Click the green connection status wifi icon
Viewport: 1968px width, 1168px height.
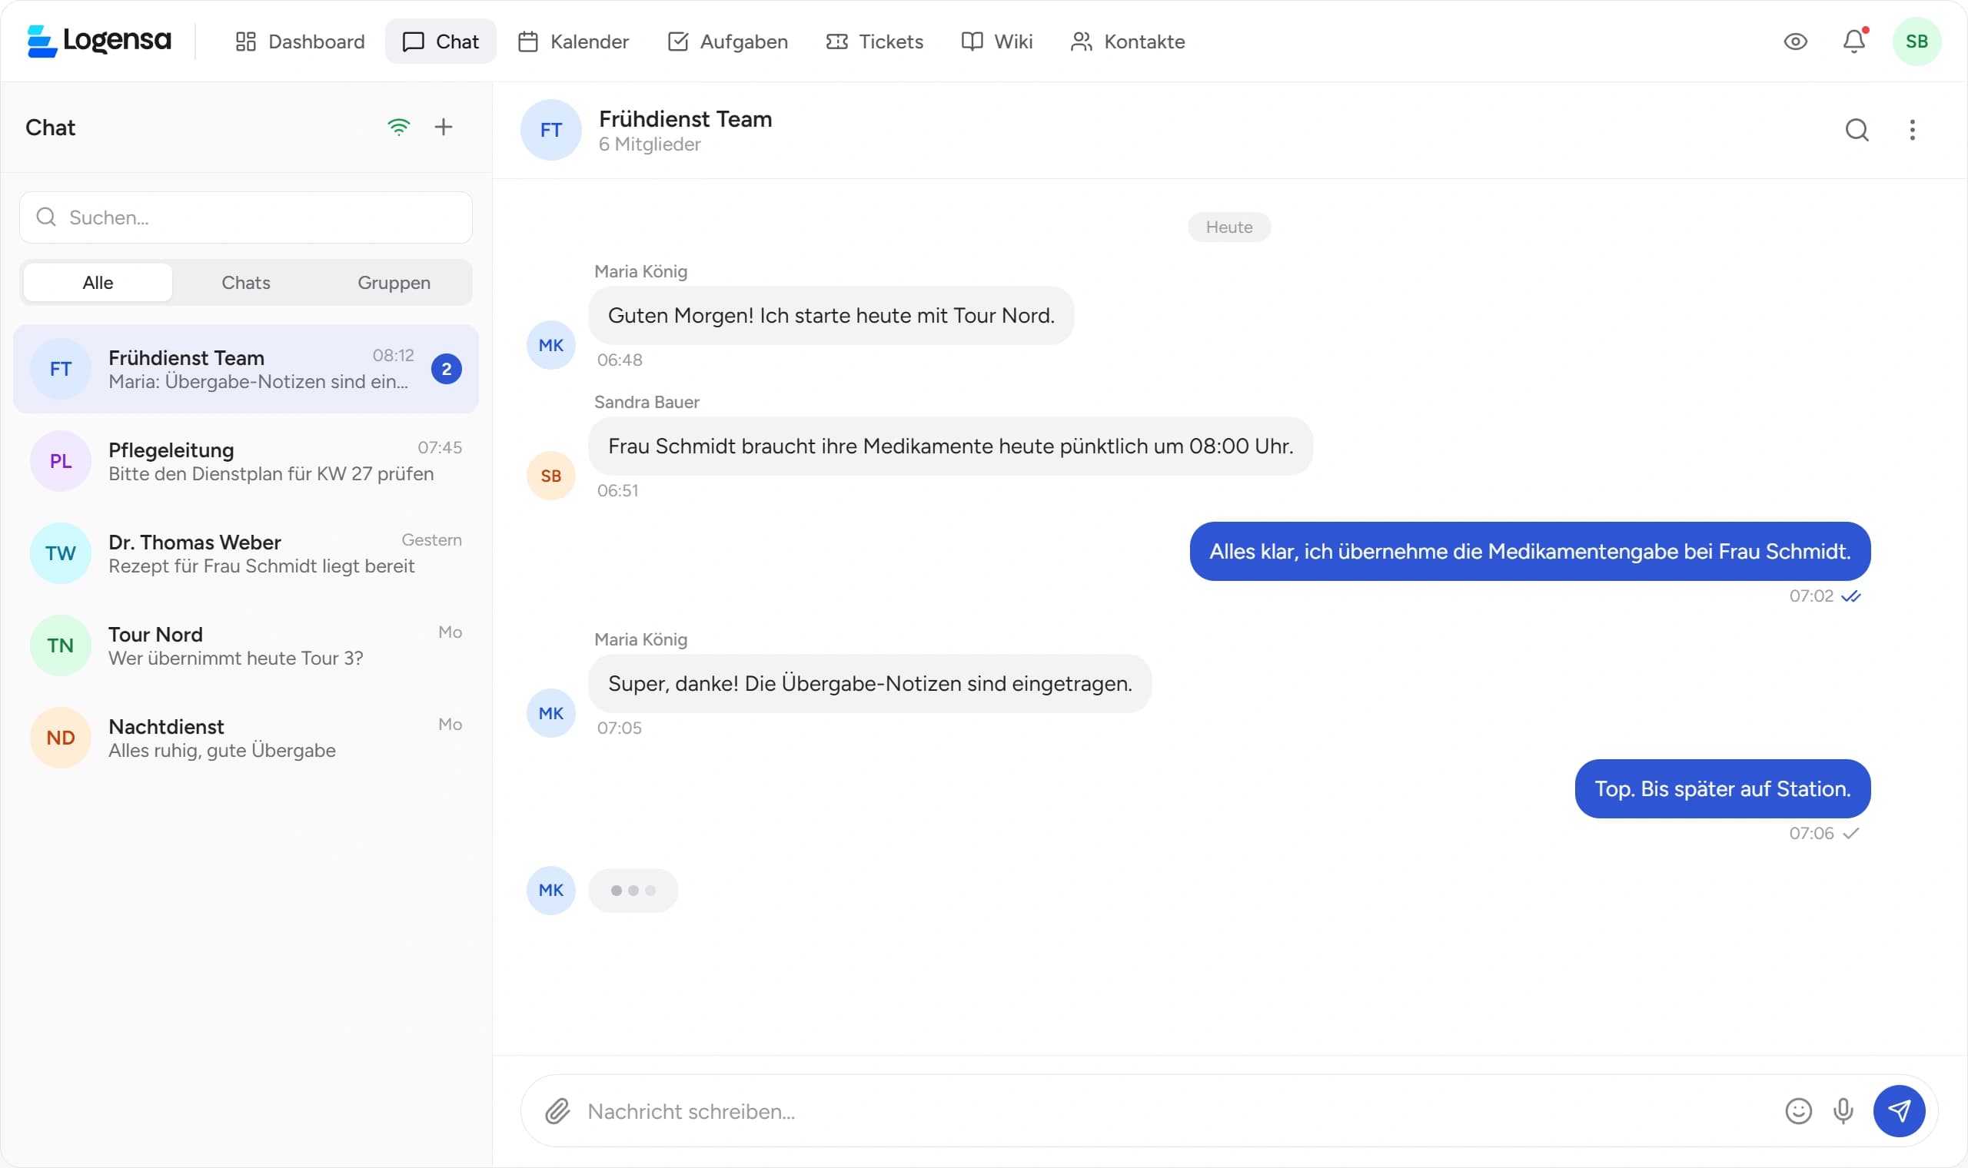(x=399, y=127)
